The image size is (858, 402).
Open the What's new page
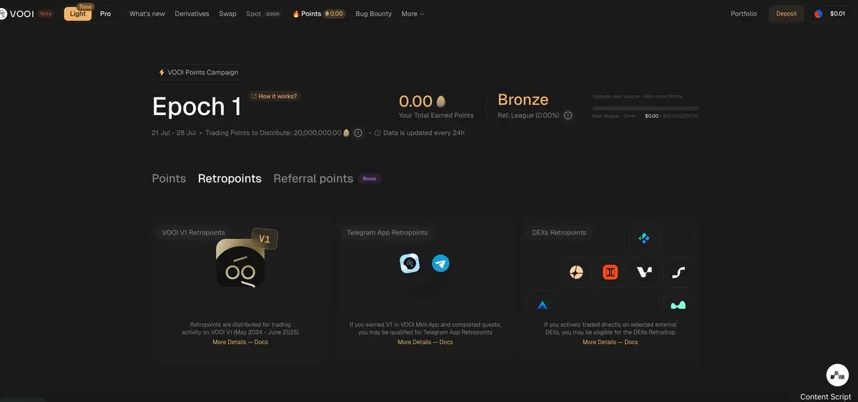(147, 14)
